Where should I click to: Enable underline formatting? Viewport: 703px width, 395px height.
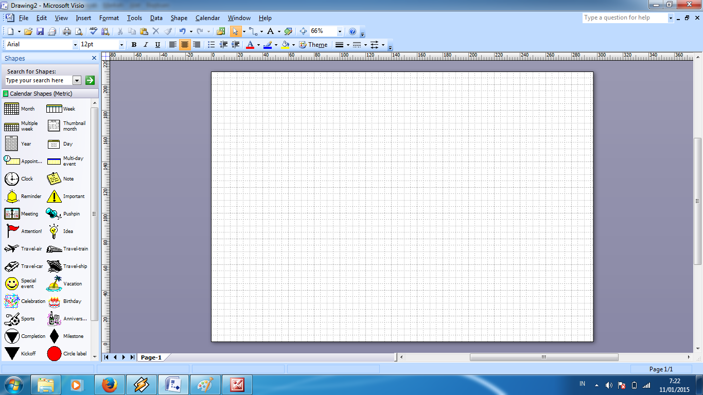[156, 45]
